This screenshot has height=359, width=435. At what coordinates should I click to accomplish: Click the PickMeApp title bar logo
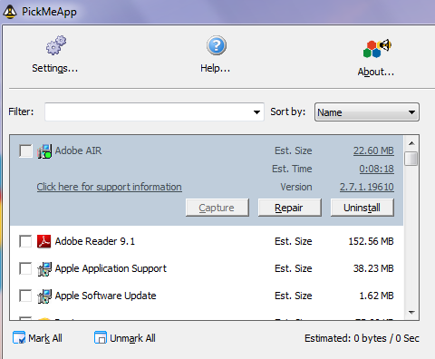coord(10,12)
